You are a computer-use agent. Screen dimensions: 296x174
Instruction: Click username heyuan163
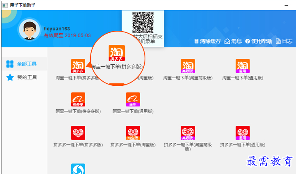(x=57, y=29)
